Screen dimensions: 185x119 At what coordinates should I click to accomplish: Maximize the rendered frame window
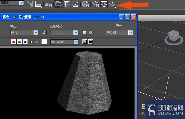point(127,17)
